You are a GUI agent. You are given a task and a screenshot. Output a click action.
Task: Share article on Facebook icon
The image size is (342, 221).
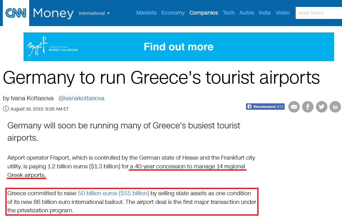pyautogui.click(x=308, y=107)
